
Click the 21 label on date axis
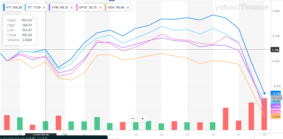[x=239, y=134]
